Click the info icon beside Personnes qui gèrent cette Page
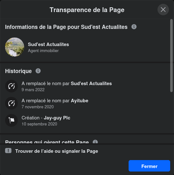This screenshot has height=175, width=174. tap(95, 142)
